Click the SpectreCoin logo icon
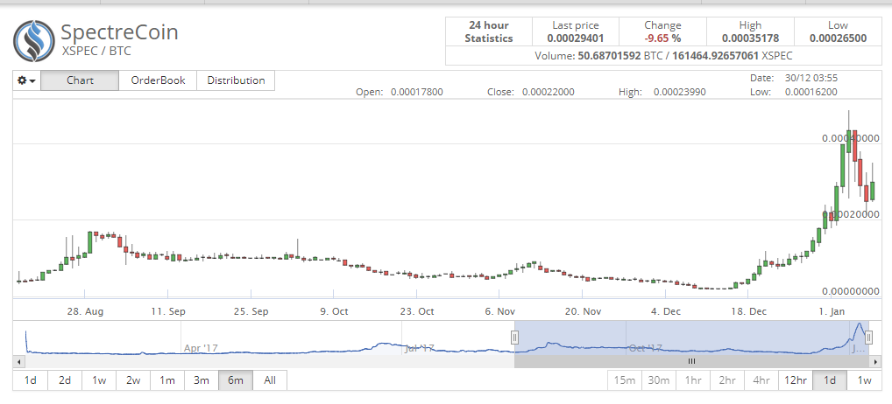The height and width of the screenshot is (404, 892). 33,41
